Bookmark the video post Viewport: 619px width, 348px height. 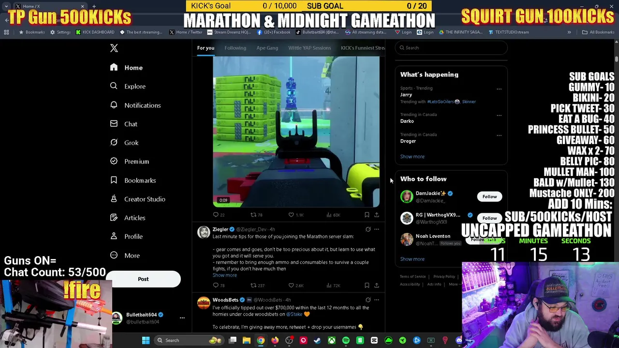click(x=367, y=215)
